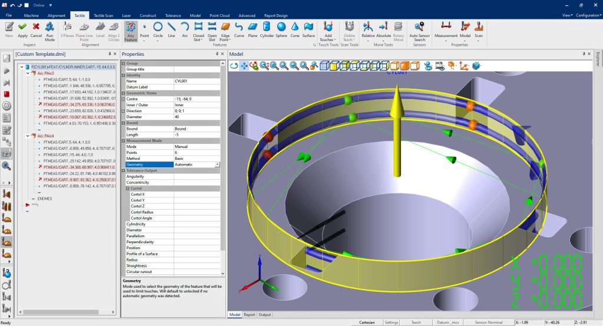The height and width of the screenshot is (326, 603).
Task: Collapse the Arc PArc3 tree node
Action: (27, 73)
